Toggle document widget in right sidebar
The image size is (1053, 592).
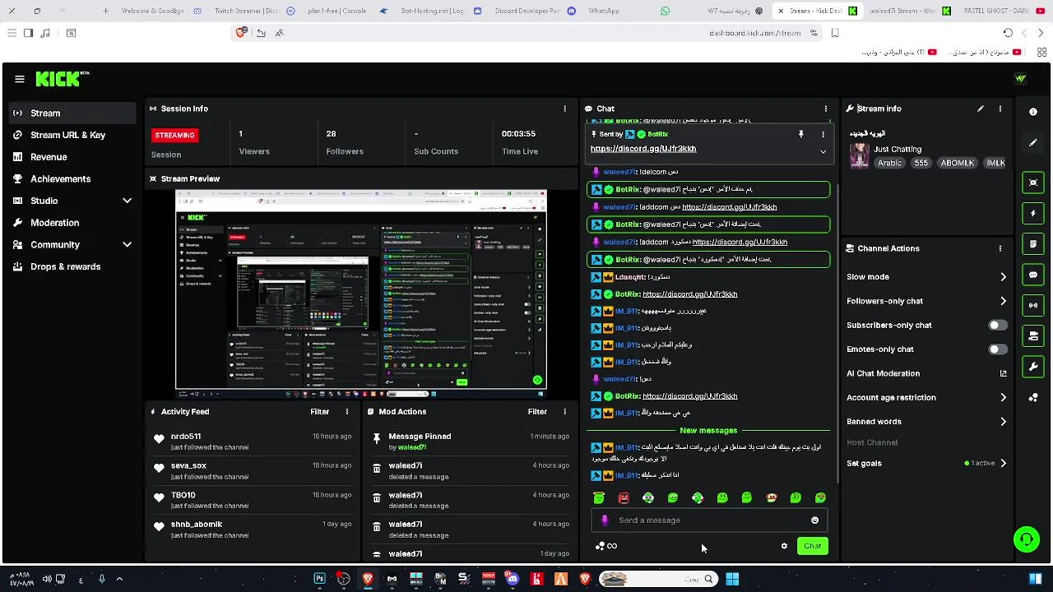point(1033,244)
